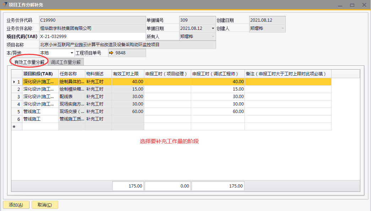Open the 所有人 dropdown arrow

(213, 37)
